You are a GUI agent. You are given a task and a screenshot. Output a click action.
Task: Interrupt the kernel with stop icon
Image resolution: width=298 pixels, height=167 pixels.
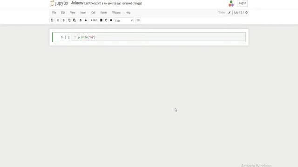point(102,20)
